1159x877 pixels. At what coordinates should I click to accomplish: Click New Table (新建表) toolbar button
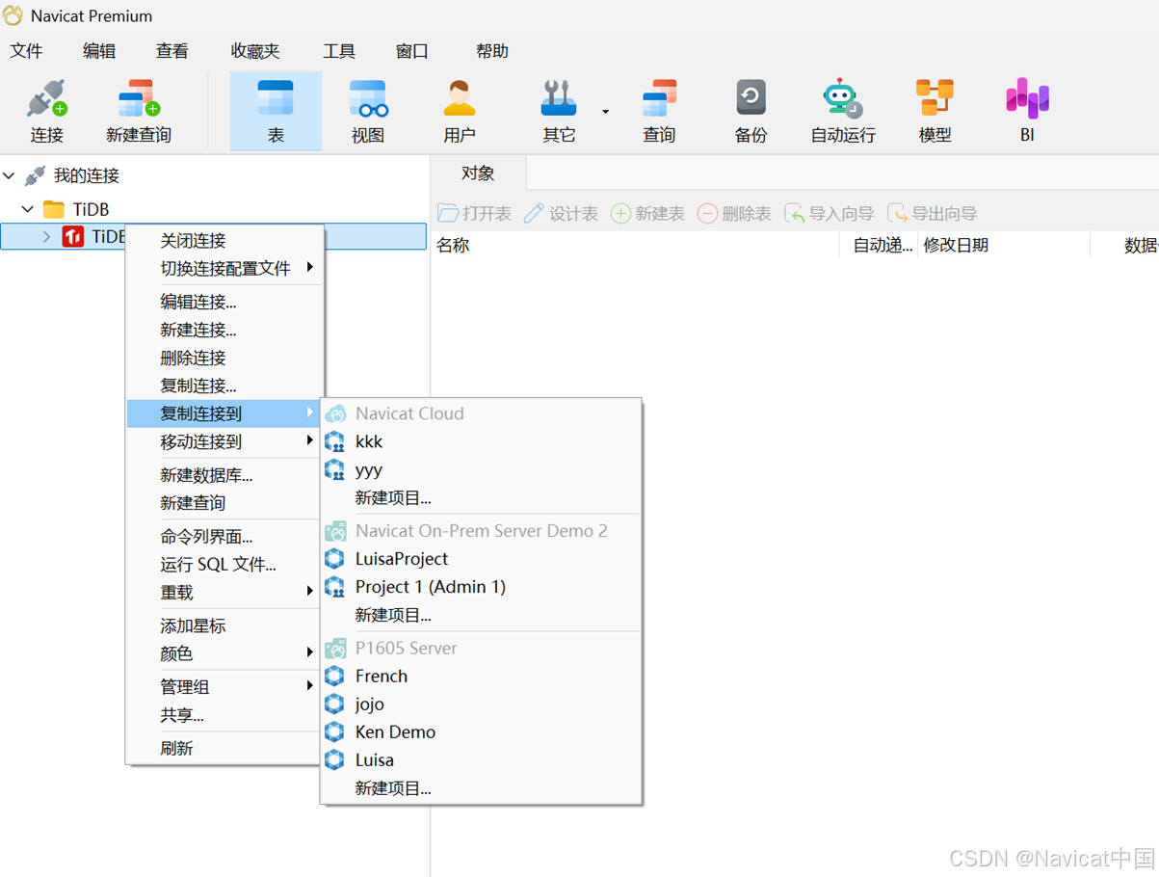(647, 213)
